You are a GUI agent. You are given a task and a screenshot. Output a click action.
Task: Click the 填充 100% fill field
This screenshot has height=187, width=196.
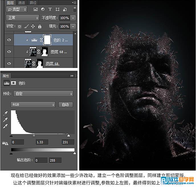(x=65, y=26)
